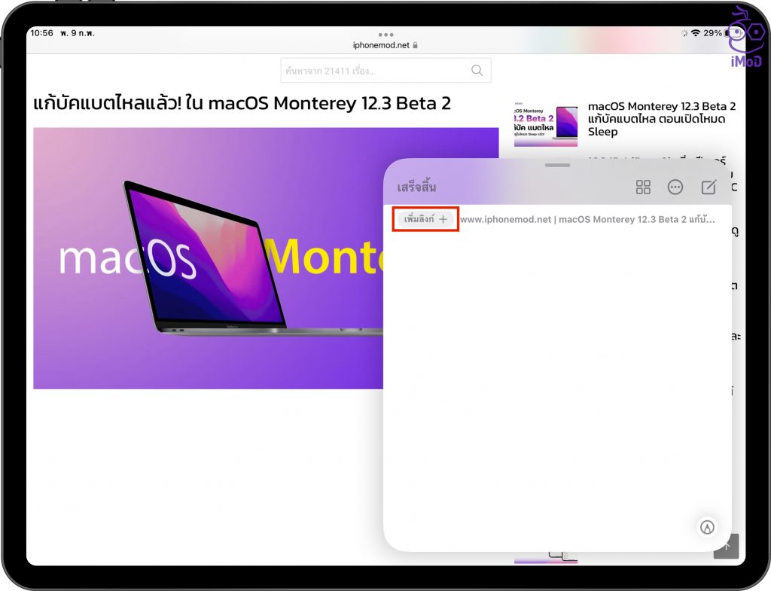Tap the เสร็จสิ้น button in Quick Note
The image size is (771, 591).
(416, 187)
